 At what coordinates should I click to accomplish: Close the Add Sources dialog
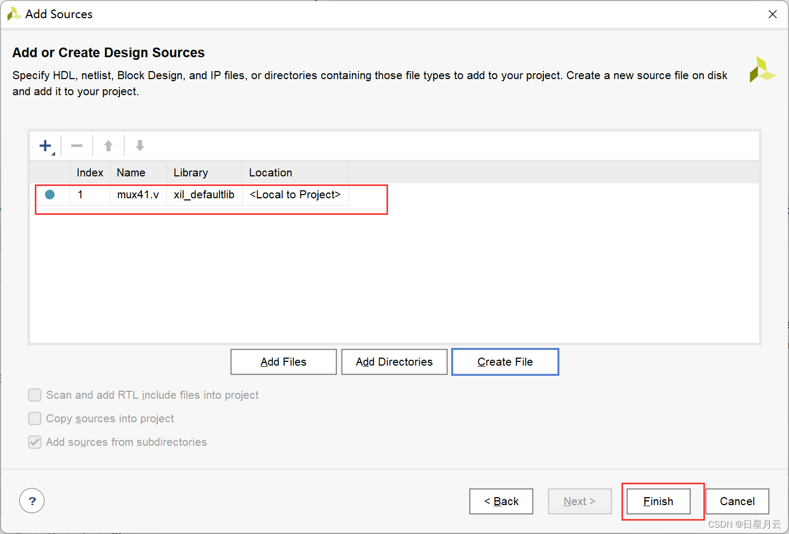(772, 14)
